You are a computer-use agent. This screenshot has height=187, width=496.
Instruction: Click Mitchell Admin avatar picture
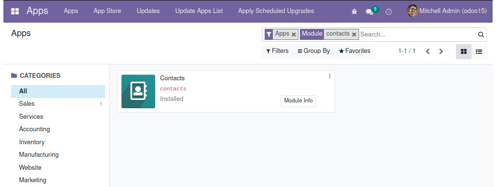[413, 11]
